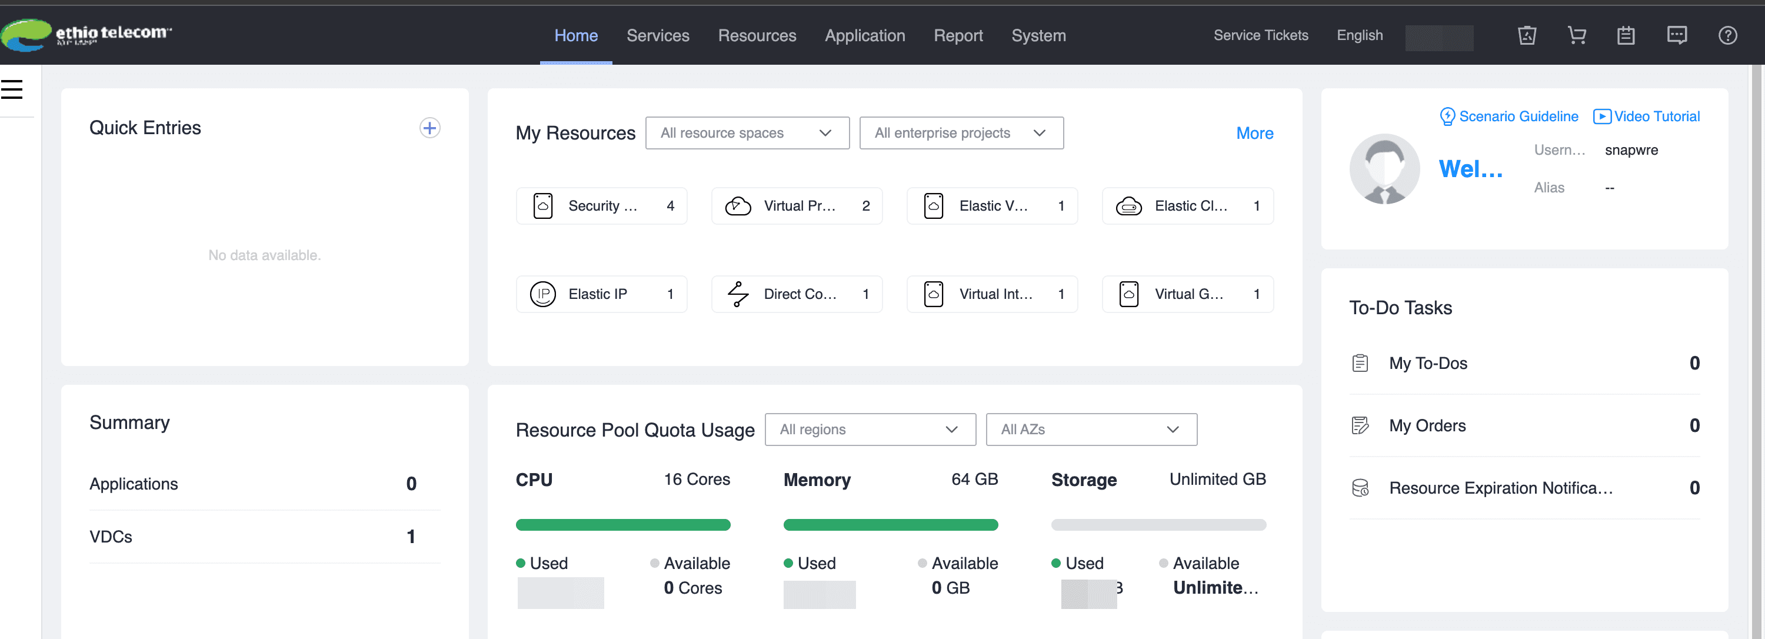Open Scenario Guideline link

(x=1508, y=117)
